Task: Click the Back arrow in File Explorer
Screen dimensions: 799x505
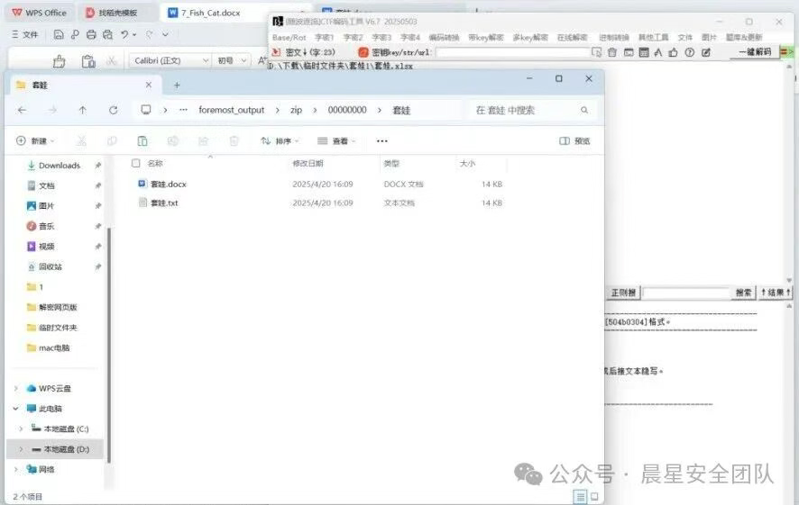Action: click(22, 110)
